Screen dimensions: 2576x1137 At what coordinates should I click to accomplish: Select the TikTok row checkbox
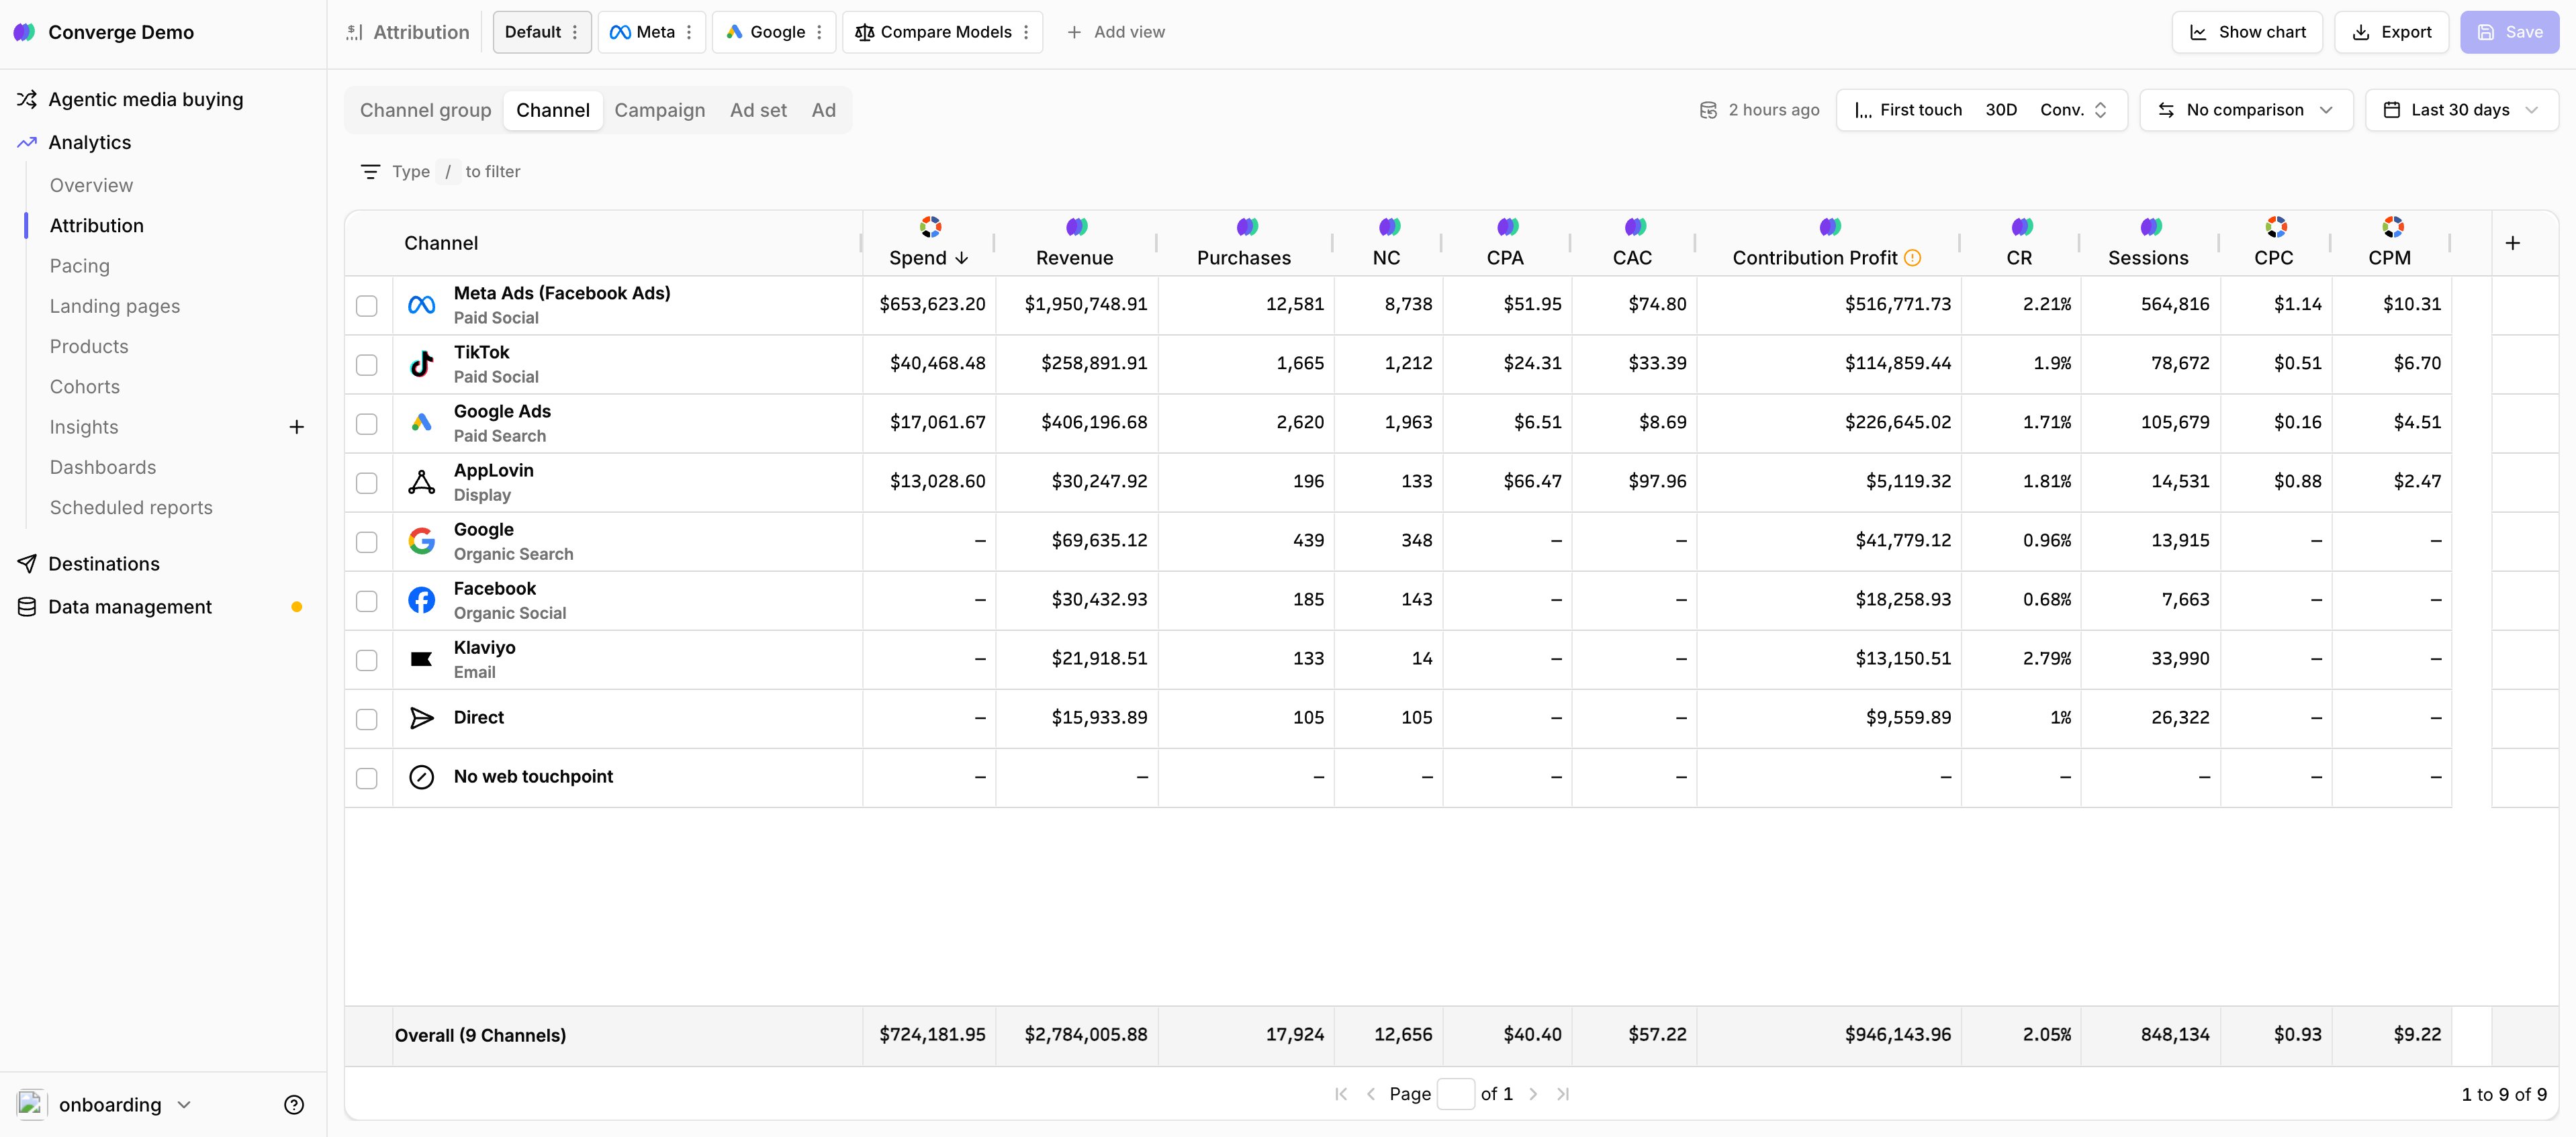(x=367, y=364)
